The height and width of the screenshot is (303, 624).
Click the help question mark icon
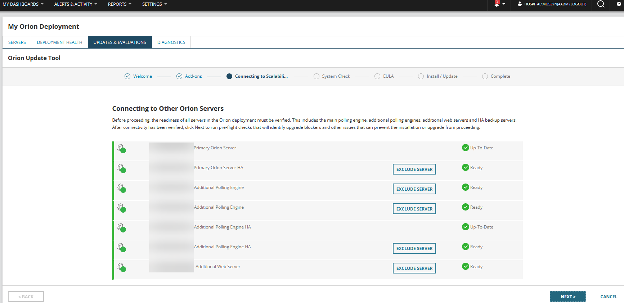click(x=619, y=4)
